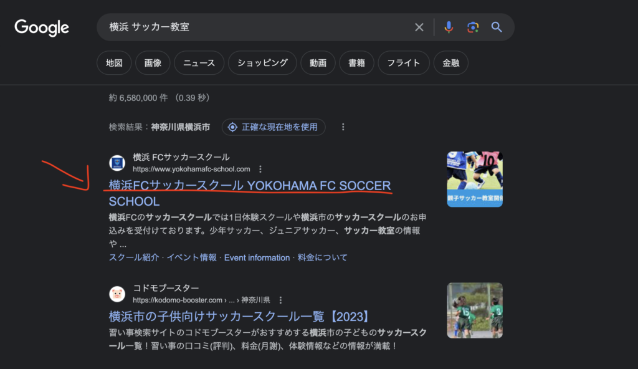Open the 料金について sitelink
Image resolution: width=638 pixels, height=369 pixels.
[322, 257]
